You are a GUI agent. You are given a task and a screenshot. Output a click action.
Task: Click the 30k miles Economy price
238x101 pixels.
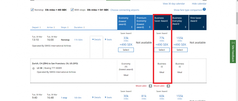126,97
